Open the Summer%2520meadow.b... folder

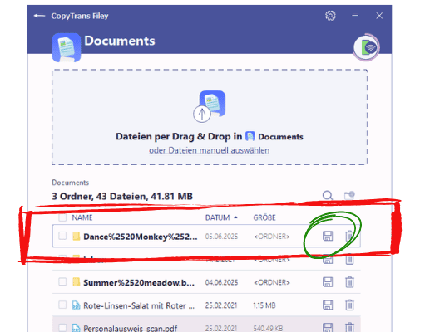(139, 282)
